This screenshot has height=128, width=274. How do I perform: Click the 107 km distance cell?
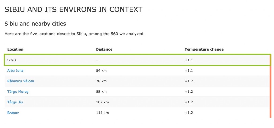pyautogui.click(x=102, y=102)
